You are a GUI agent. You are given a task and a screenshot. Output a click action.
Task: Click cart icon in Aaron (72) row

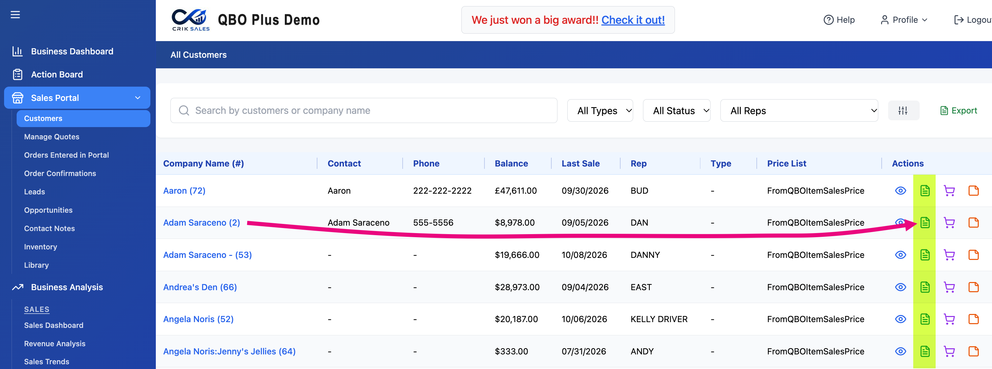949,191
